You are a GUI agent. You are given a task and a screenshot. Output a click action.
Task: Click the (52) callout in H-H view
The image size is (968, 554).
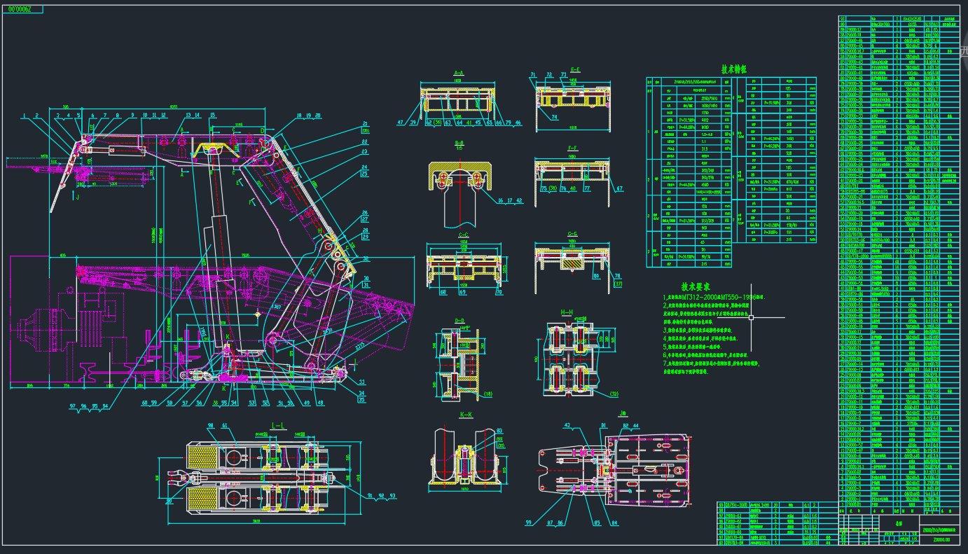[x=614, y=393]
